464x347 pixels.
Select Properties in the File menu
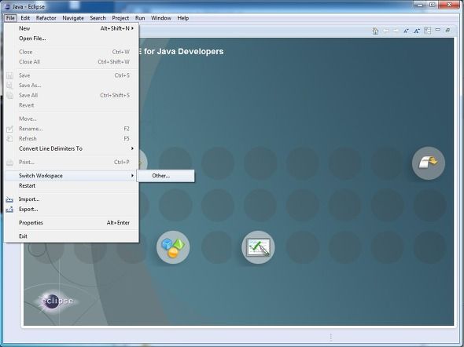point(72,223)
